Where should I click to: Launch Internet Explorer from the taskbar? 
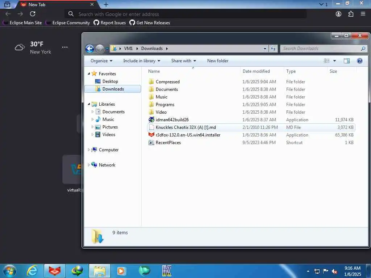[x=32, y=271]
